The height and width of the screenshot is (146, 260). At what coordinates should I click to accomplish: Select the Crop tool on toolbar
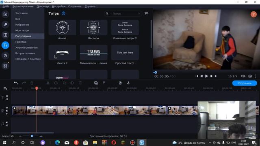[64, 83]
